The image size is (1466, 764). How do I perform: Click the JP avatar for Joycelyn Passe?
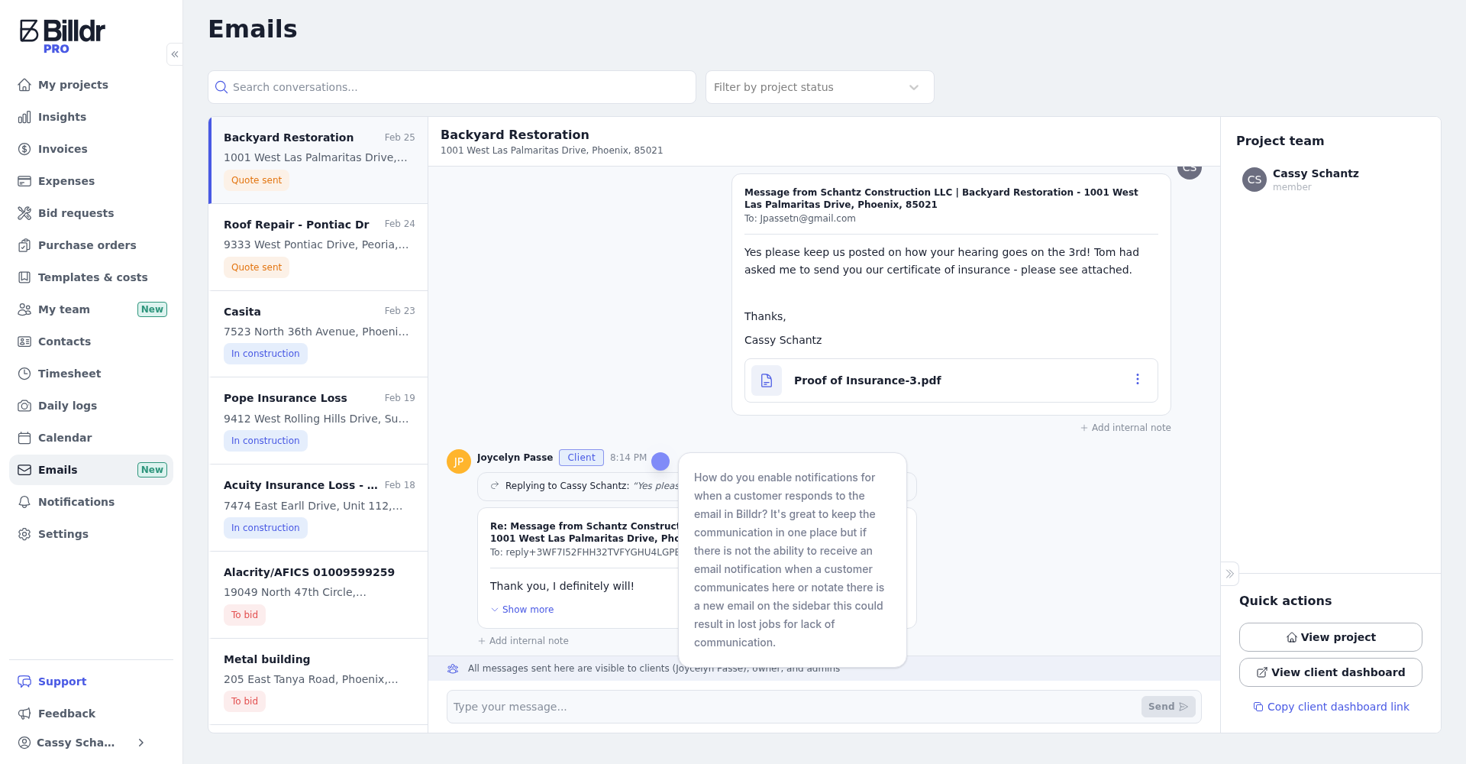click(458, 461)
